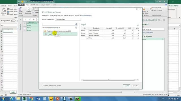The width and height of the screenshot is (181, 101).
Task: Click preview scrollbar right arrow
Action: coord(138,80)
